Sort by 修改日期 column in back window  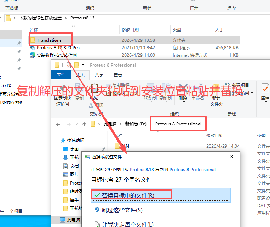coord(130,30)
